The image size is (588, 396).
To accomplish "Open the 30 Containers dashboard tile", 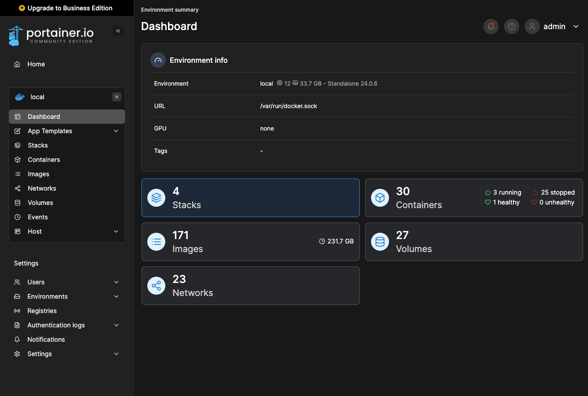I will pyautogui.click(x=474, y=198).
